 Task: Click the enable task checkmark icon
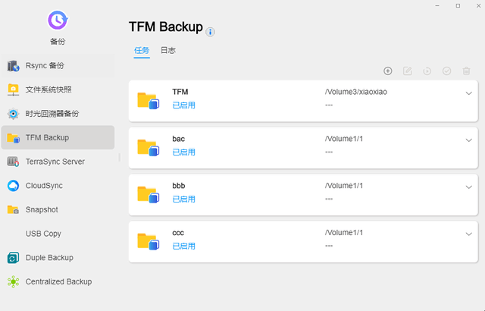pos(446,71)
